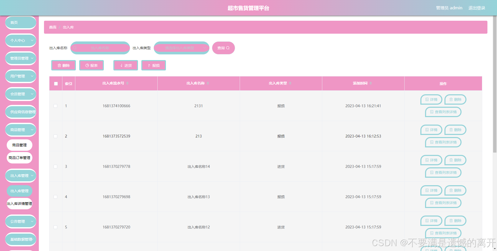Open 详情 for row 出入库名称14
This screenshot has height=251, width=497.
point(431,160)
